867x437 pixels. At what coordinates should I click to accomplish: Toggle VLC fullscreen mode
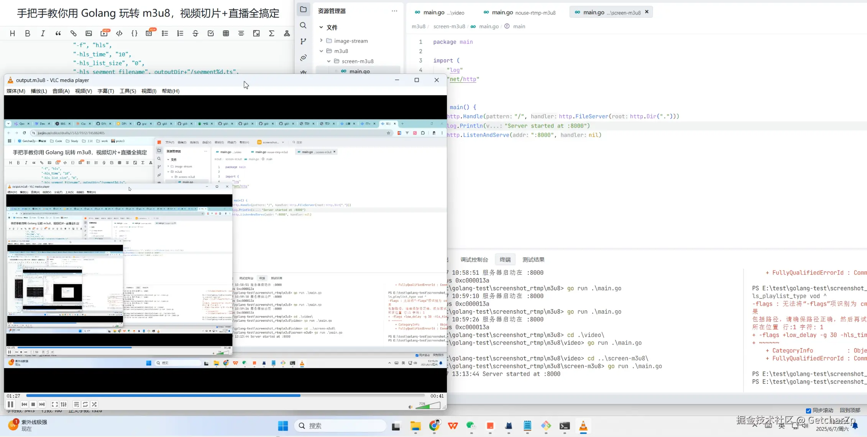[55, 404]
